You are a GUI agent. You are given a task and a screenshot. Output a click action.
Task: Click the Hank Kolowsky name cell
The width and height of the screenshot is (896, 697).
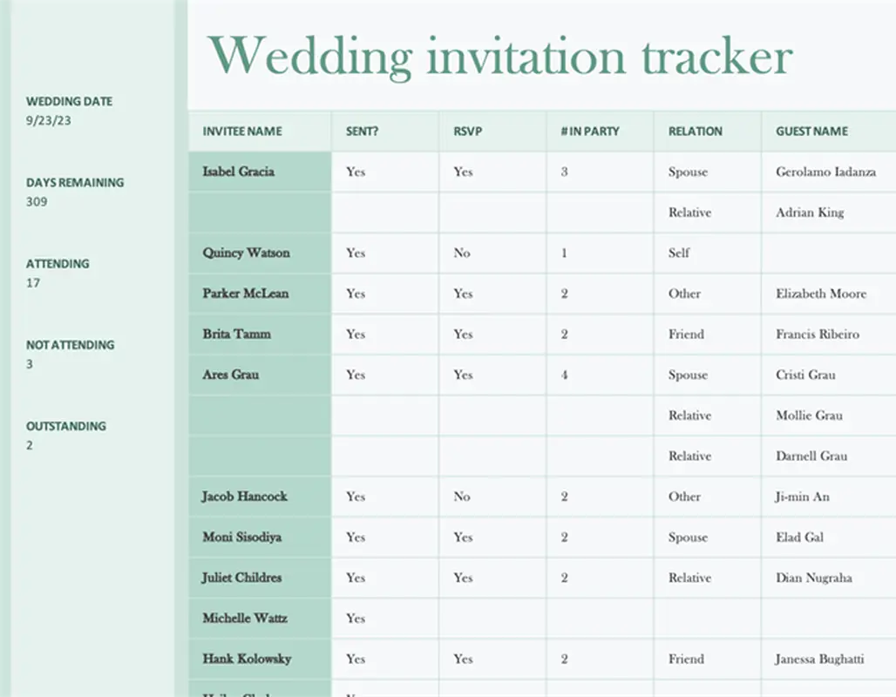[247, 659]
